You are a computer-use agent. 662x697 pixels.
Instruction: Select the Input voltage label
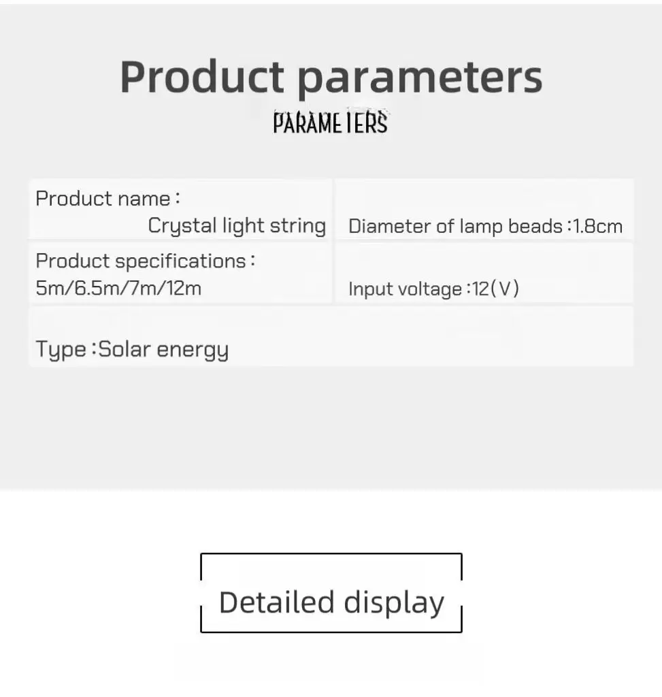406,289
